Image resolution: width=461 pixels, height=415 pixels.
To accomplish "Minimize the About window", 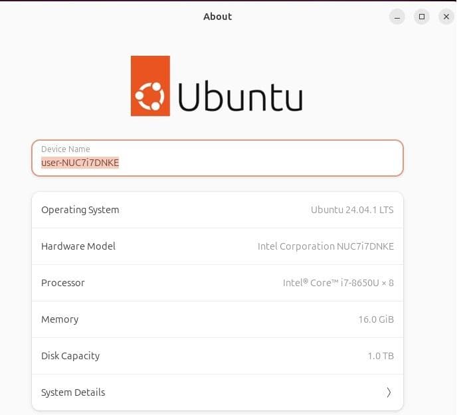I will pos(397,17).
